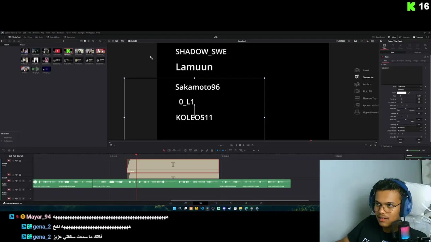
Task: Open the Line Direction dropdown
Action: 409,131
